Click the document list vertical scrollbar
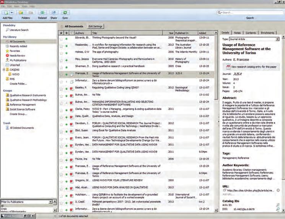Image resolution: width=285 pixels, height=219 pixels. tap(216, 68)
